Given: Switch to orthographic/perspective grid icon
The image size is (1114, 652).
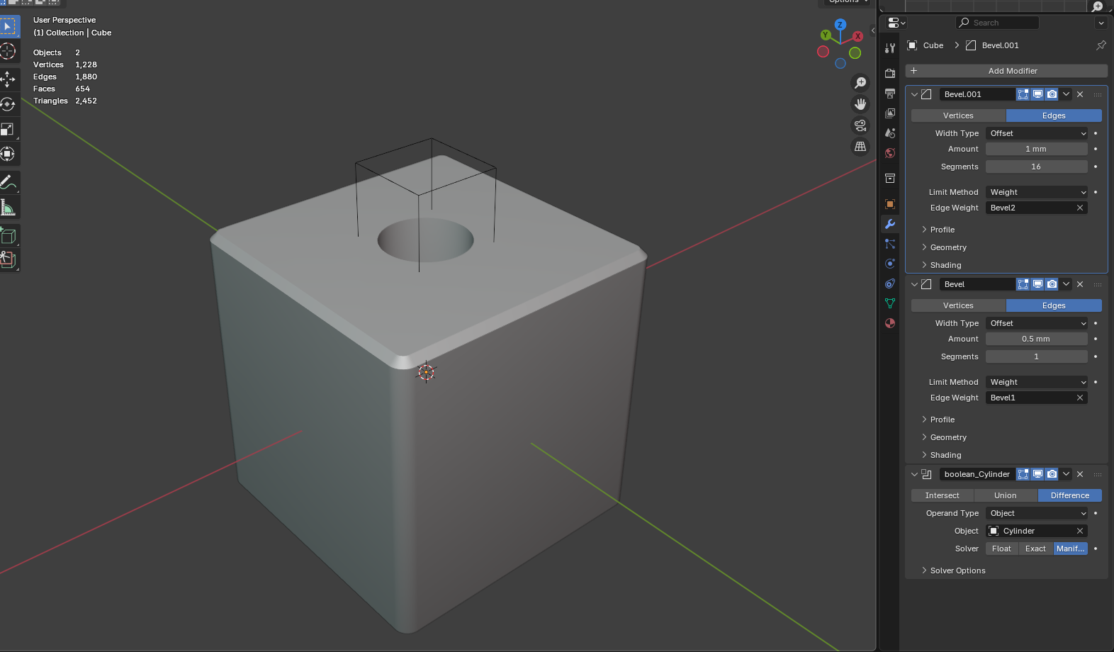Looking at the screenshot, I should (860, 147).
